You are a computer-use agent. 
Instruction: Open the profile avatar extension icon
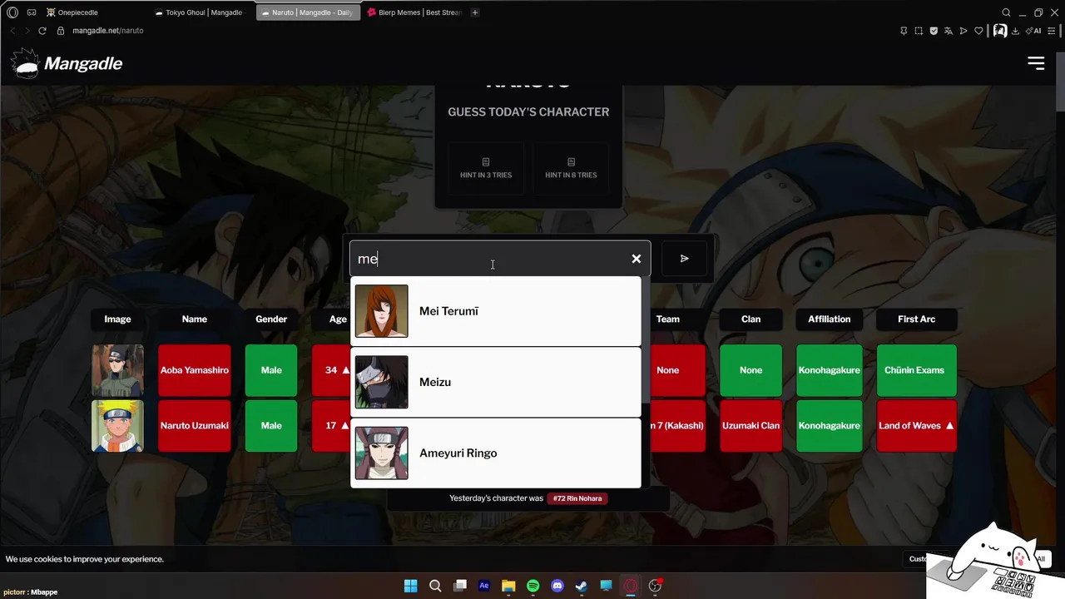coord(1000,31)
